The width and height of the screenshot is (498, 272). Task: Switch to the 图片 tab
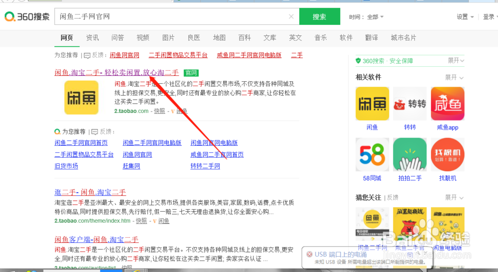[168, 38]
